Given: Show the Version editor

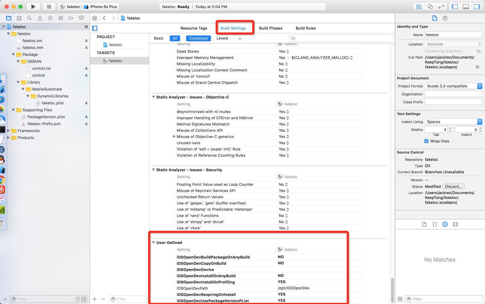Looking at the screenshot, I should coord(441,7).
